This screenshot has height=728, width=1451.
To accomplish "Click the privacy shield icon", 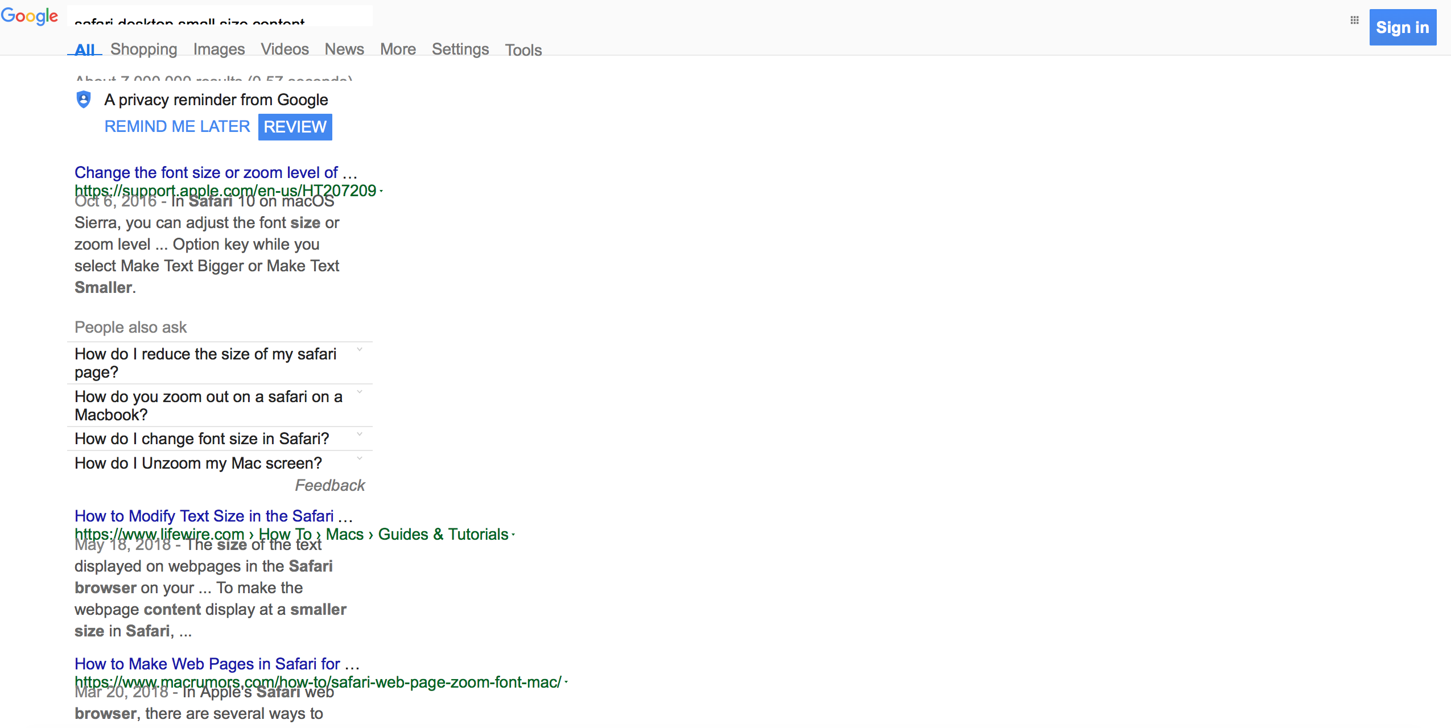I will [84, 100].
